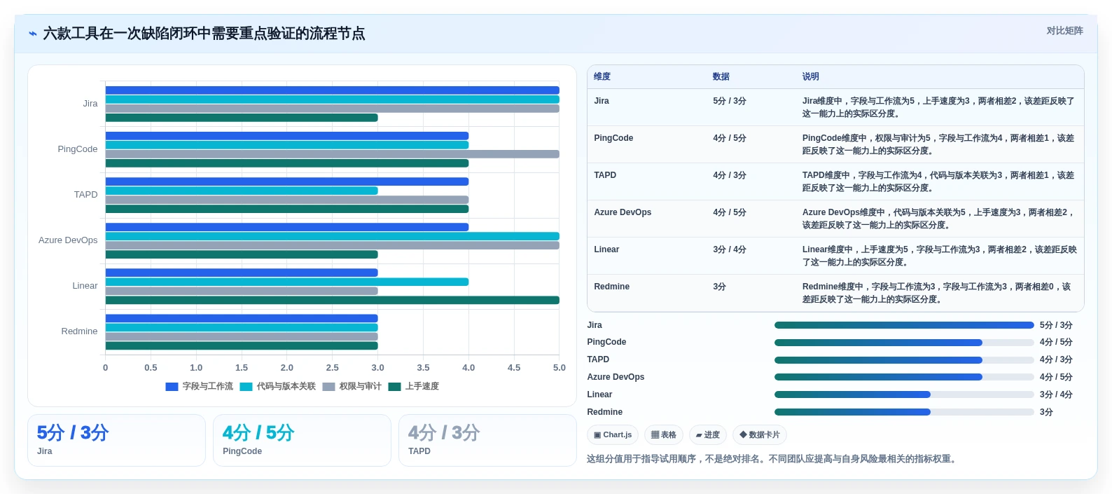The height and width of the screenshot is (494, 1112).
Task: Click the lightning icon beside the title
Action: tap(33, 34)
